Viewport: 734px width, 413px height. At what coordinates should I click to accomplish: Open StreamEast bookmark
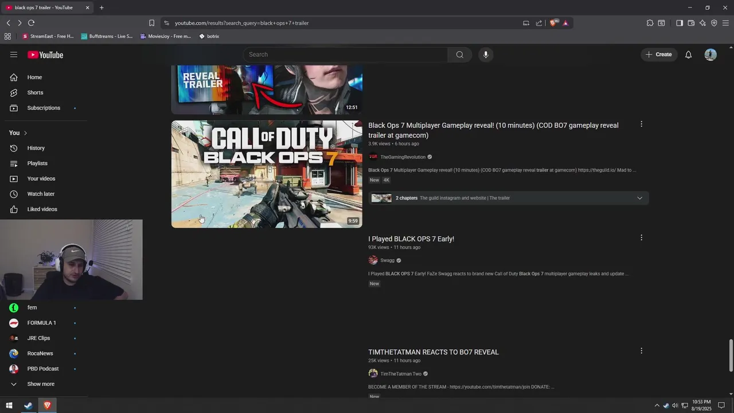point(48,36)
